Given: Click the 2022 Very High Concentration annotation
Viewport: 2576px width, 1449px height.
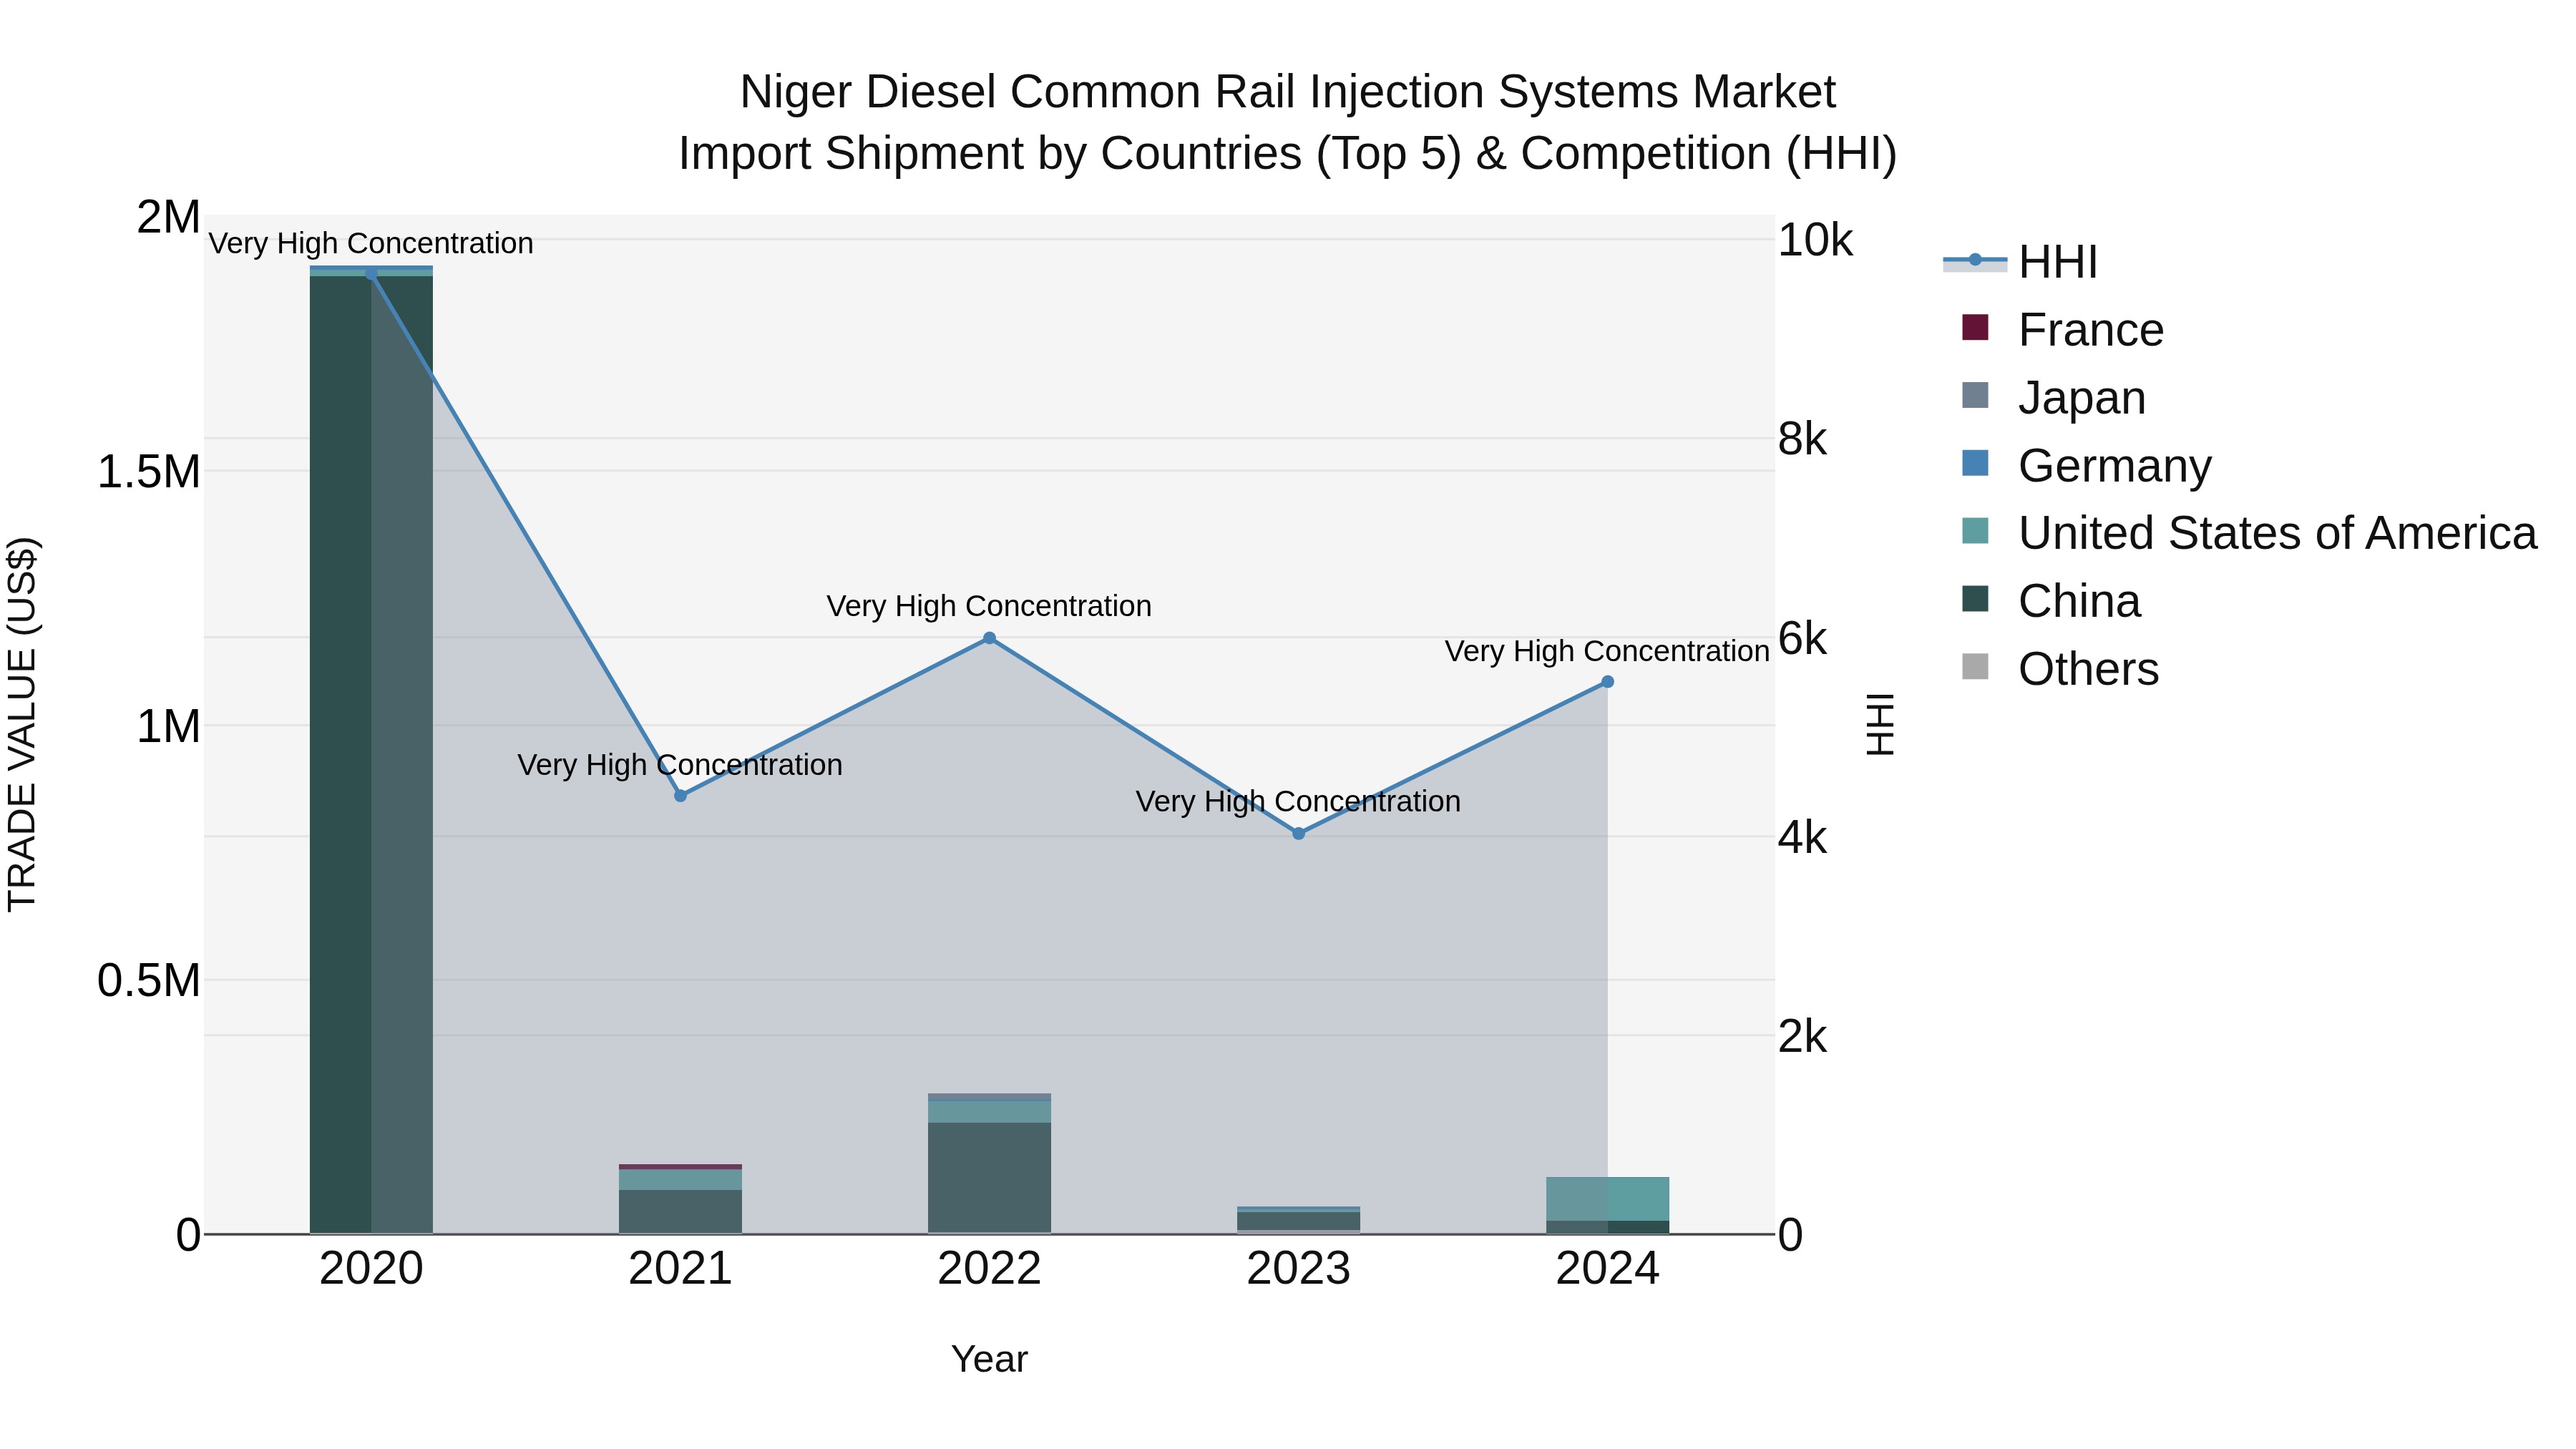Looking at the screenshot, I should [x=989, y=606].
